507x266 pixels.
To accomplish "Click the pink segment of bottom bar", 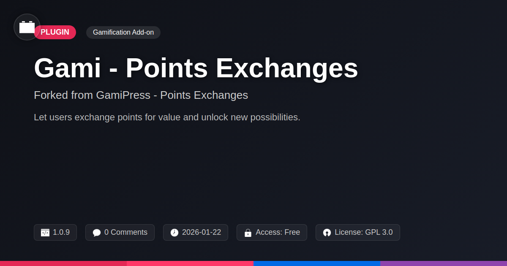I will pos(190,263).
